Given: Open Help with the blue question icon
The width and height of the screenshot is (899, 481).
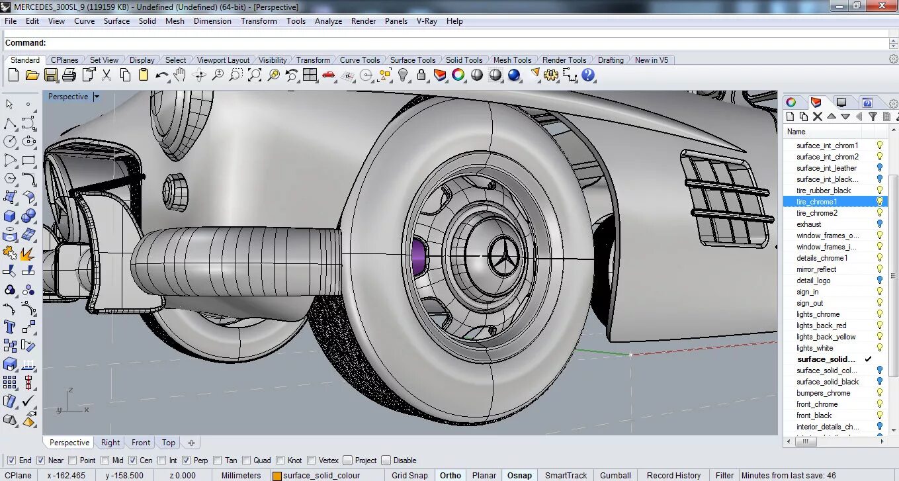Looking at the screenshot, I should (x=588, y=75).
